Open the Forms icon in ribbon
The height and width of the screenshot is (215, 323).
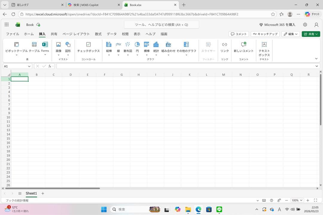(x=45, y=47)
